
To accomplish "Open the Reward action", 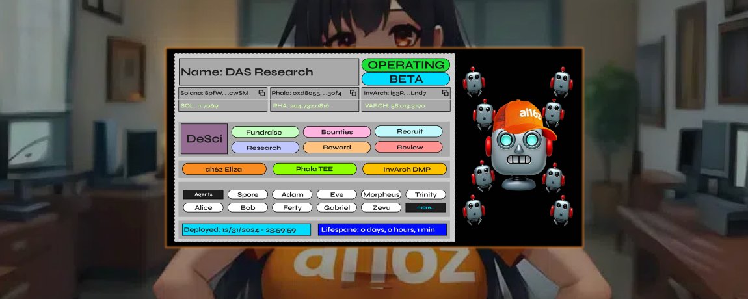I will (x=337, y=148).
